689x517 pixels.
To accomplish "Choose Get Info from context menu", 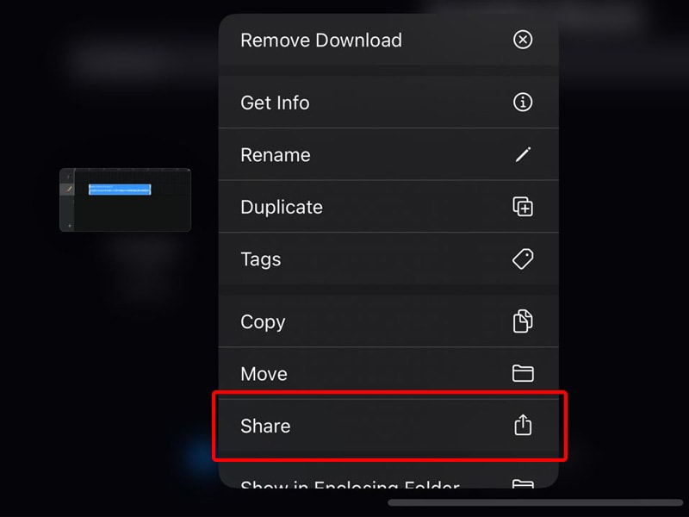I will 275,103.
